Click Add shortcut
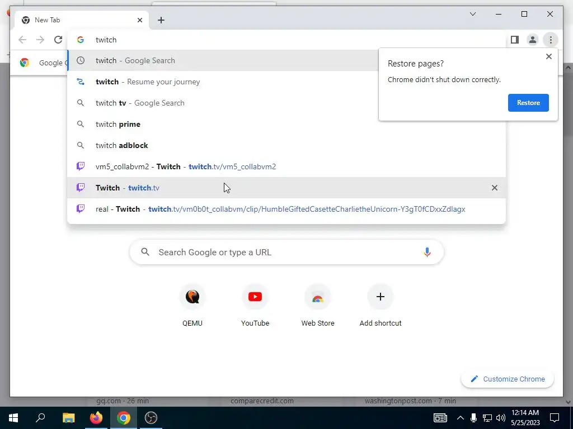 [x=381, y=306]
